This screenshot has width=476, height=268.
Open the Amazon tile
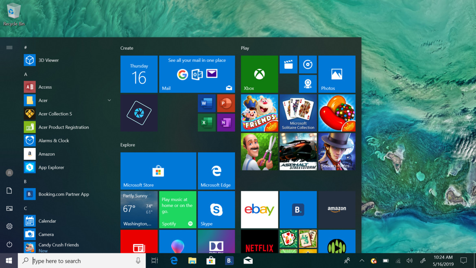pyautogui.click(x=337, y=210)
